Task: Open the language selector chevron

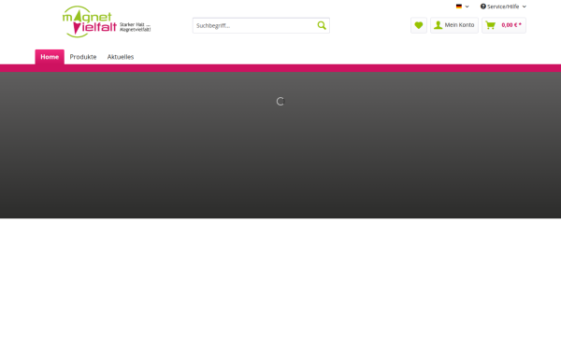Action: pyautogui.click(x=467, y=7)
